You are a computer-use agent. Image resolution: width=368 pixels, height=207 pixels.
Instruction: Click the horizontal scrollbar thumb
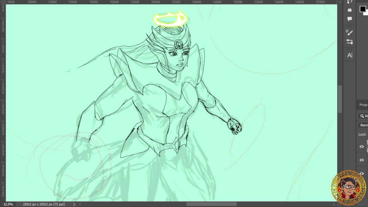click(212, 204)
